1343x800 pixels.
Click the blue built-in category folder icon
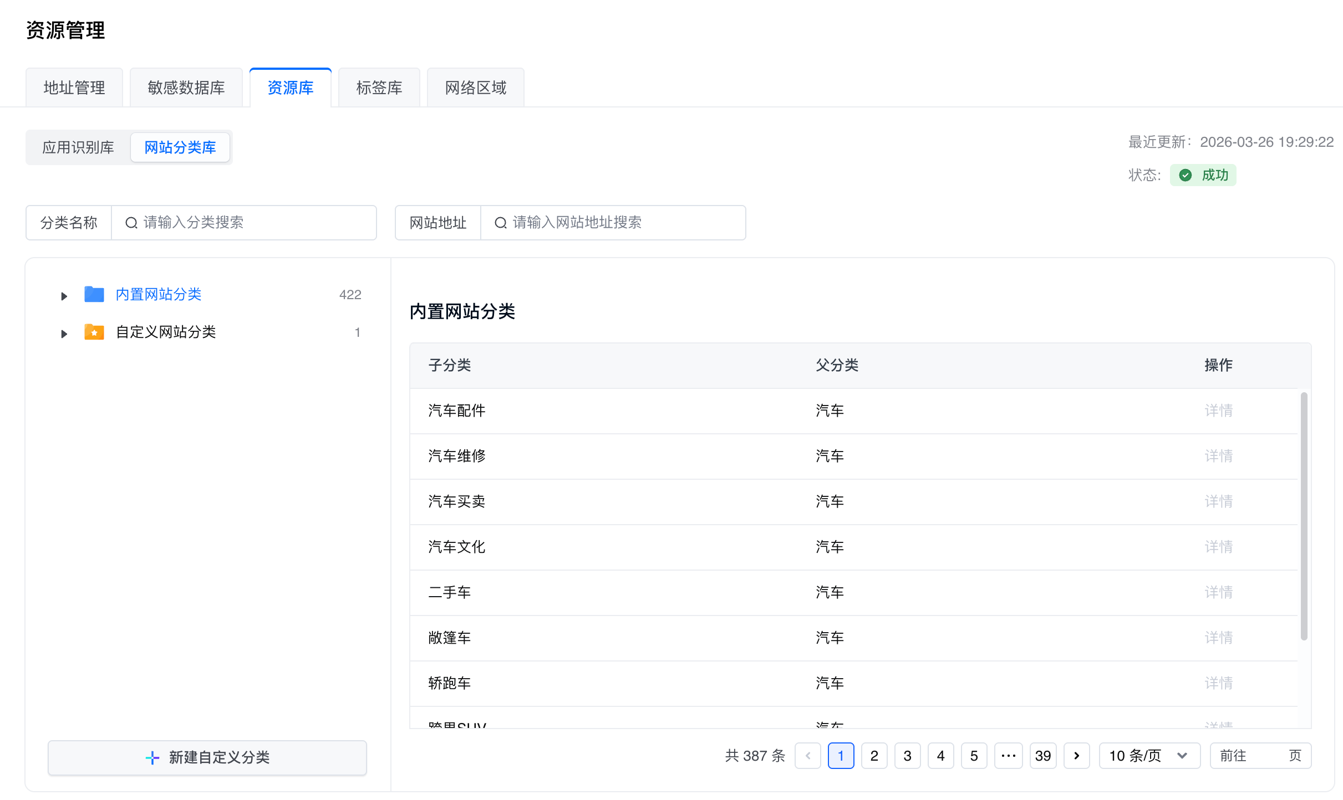point(94,294)
